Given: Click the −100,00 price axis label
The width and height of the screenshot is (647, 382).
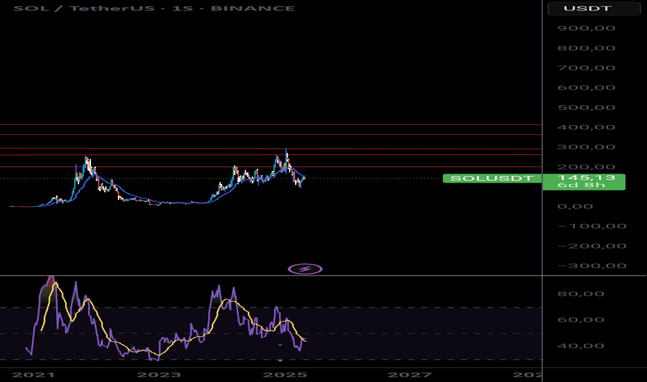Looking at the screenshot, I should click(591, 226).
